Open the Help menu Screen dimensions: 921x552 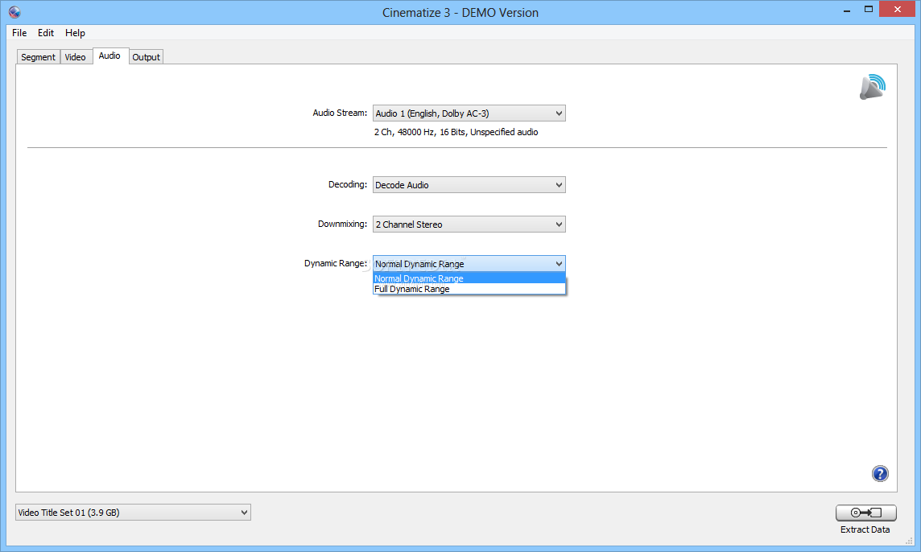[x=75, y=33]
